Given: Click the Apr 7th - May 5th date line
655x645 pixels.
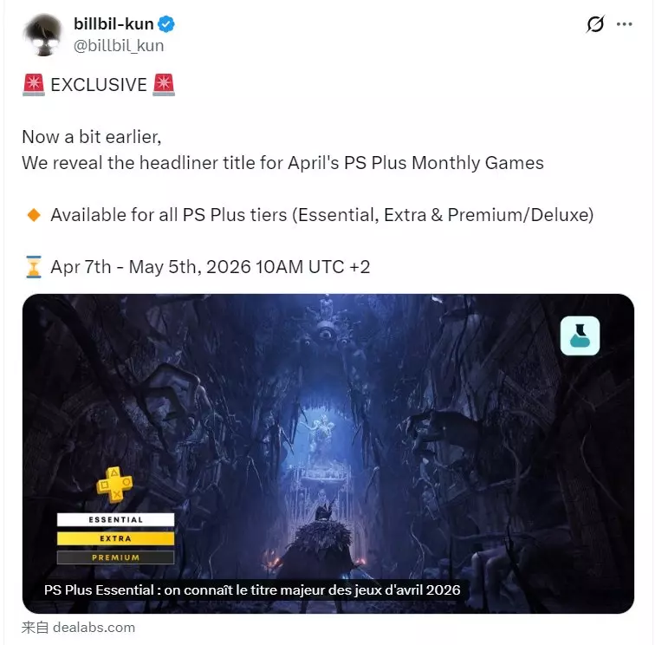Looking at the screenshot, I should pos(211,267).
